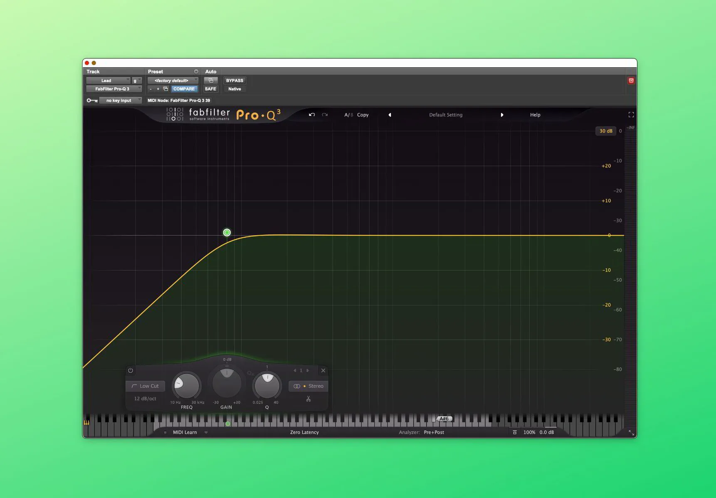Click the output options icon near 100%
The width and height of the screenshot is (716, 498).
coord(515,432)
